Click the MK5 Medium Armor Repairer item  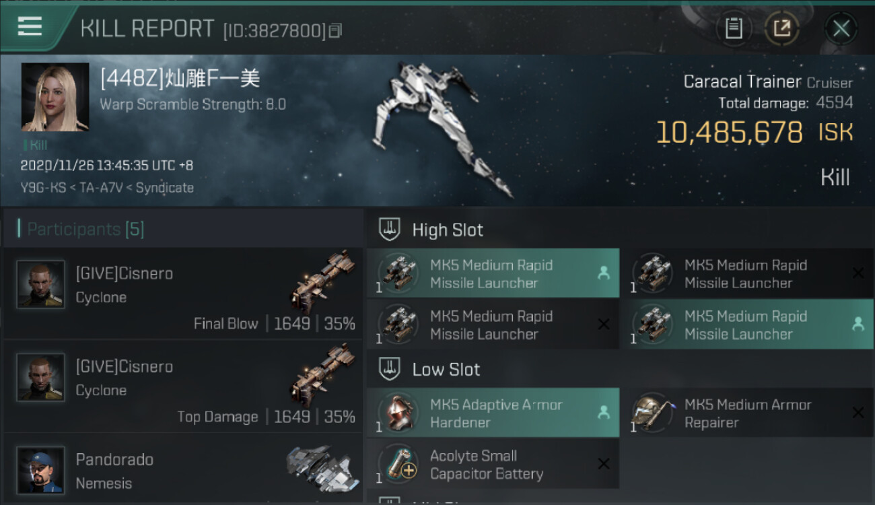tap(747, 413)
